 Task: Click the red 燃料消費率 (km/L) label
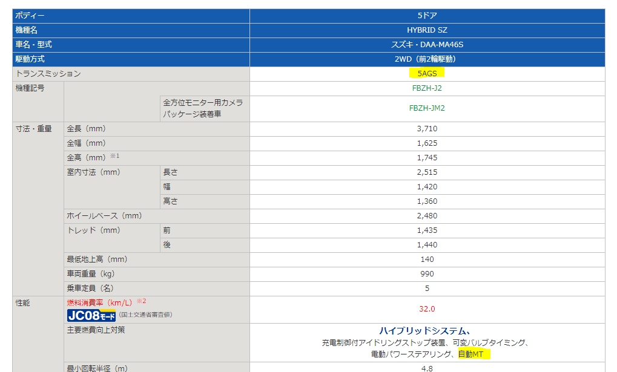pyautogui.click(x=99, y=303)
